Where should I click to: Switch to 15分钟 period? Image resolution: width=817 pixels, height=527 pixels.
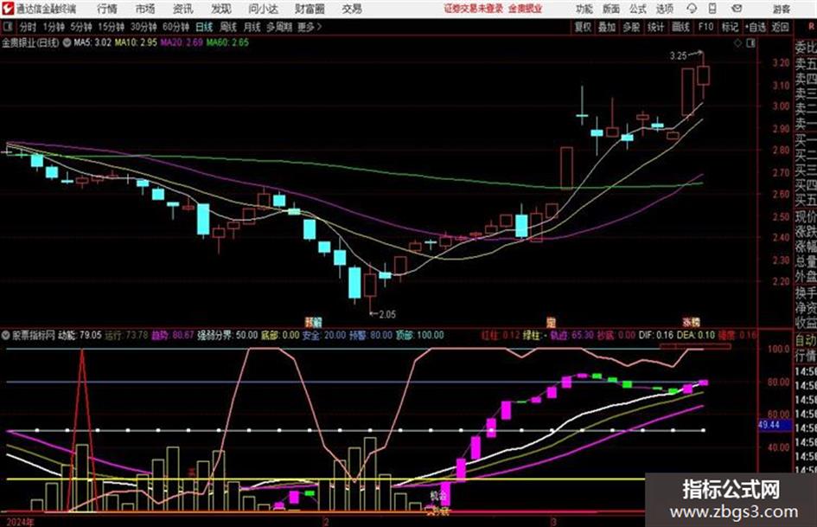click(112, 27)
